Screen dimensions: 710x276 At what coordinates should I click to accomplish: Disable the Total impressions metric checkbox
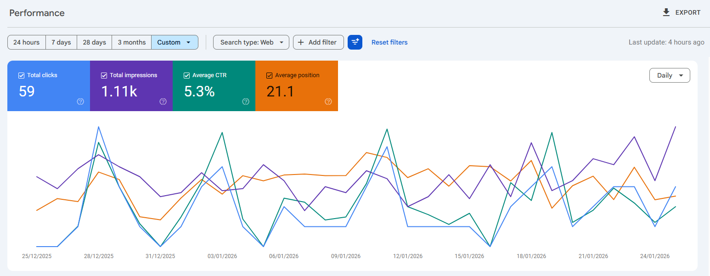click(x=104, y=75)
